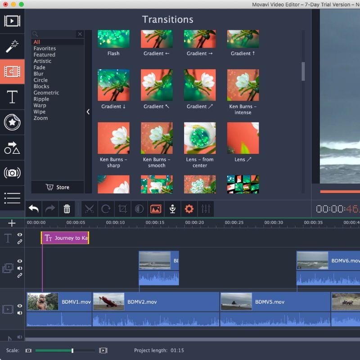Select the Fade category

tap(40, 67)
